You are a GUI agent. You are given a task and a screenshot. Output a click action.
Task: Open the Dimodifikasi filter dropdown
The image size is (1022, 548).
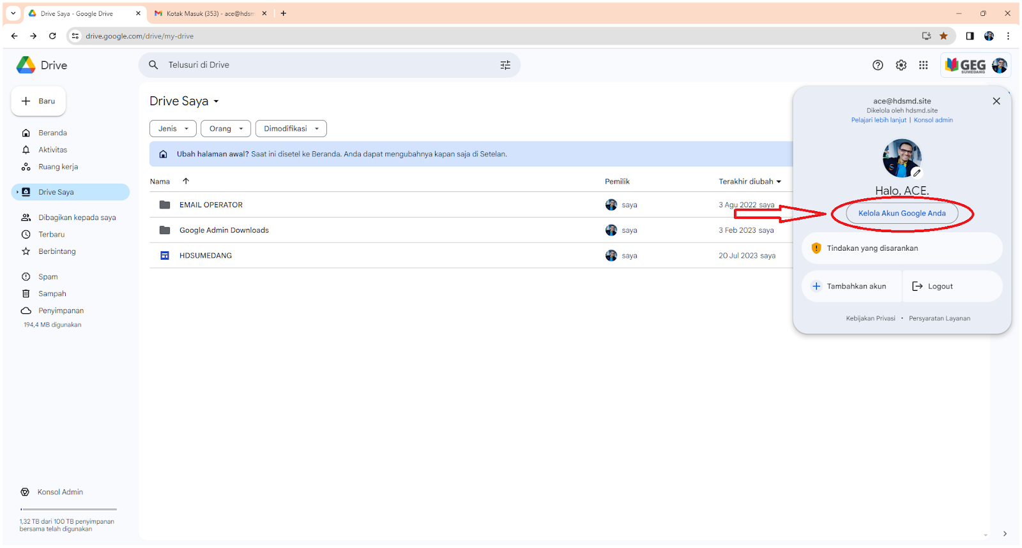click(x=291, y=129)
